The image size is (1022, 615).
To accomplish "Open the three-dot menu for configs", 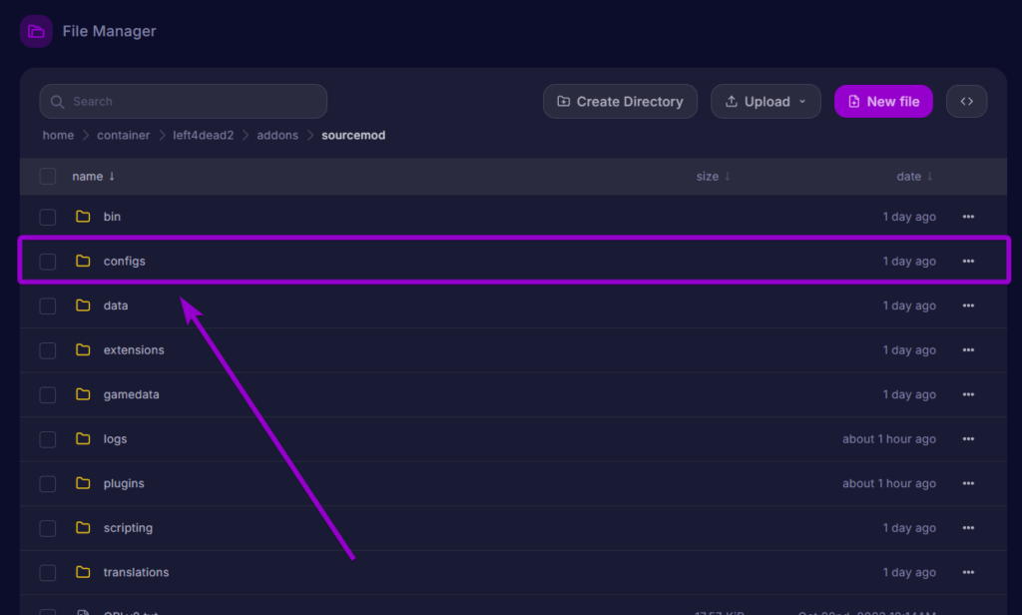I will 968,262.
